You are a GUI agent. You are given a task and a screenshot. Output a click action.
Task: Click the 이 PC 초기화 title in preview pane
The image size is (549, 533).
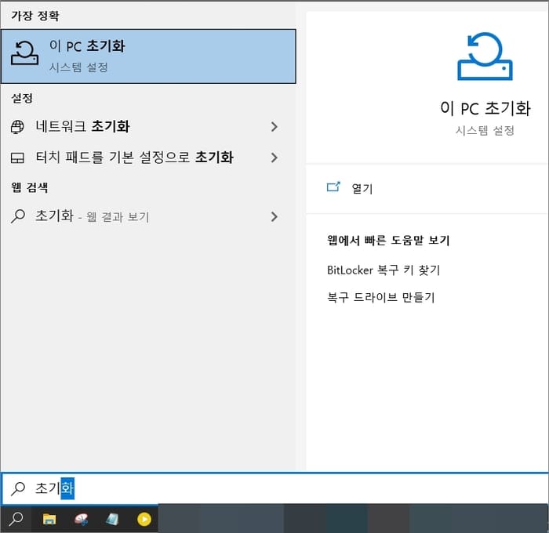(x=485, y=108)
